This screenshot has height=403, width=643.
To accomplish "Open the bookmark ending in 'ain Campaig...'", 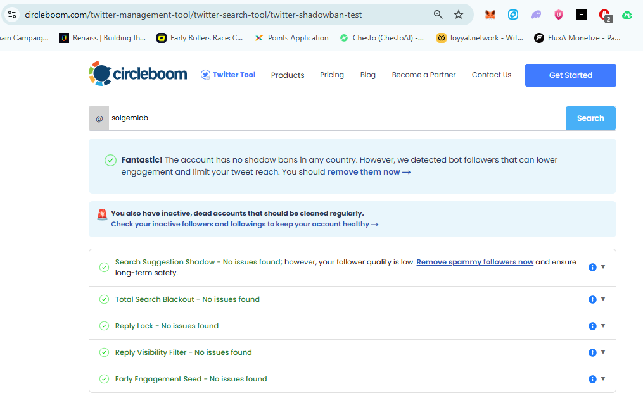I will click(25, 38).
